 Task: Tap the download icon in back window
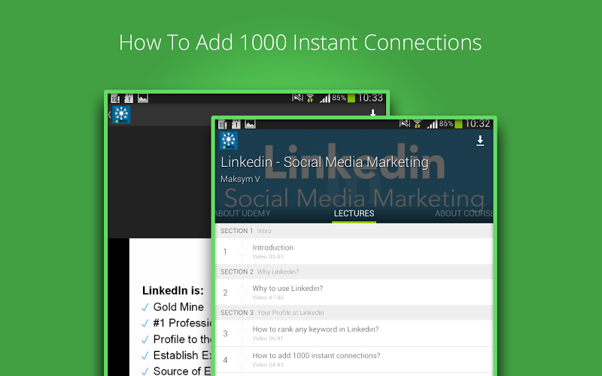coord(372,113)
